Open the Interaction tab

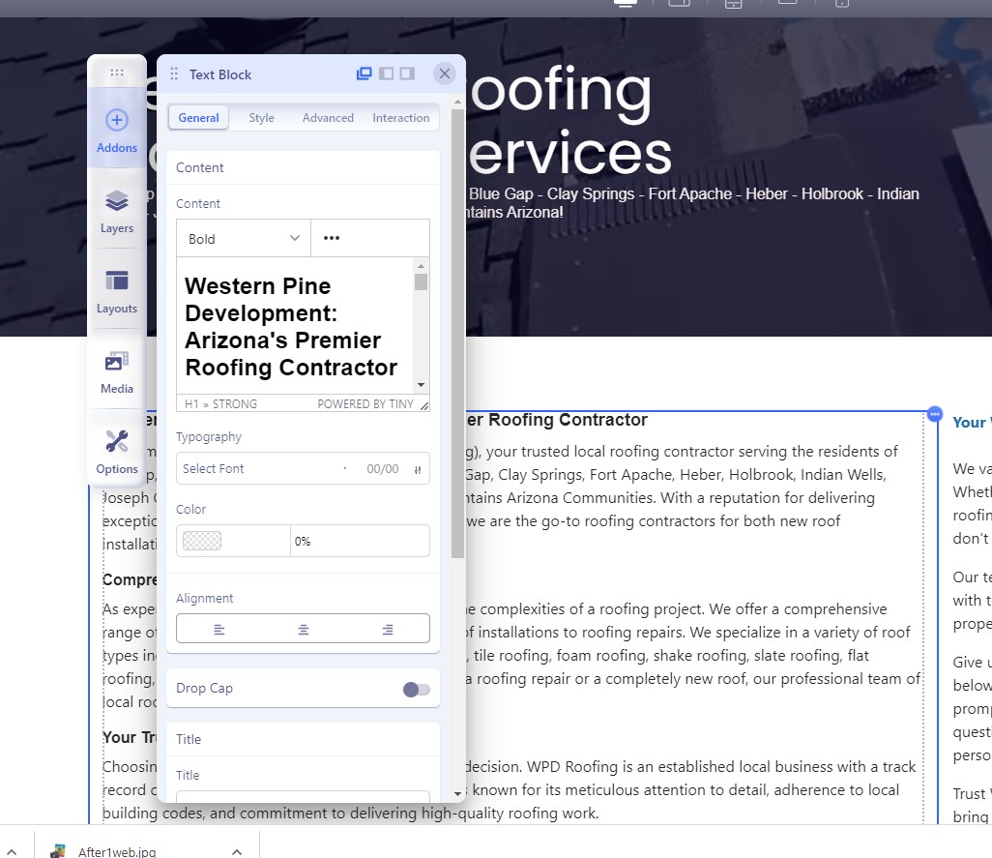(x=400, y=118)
